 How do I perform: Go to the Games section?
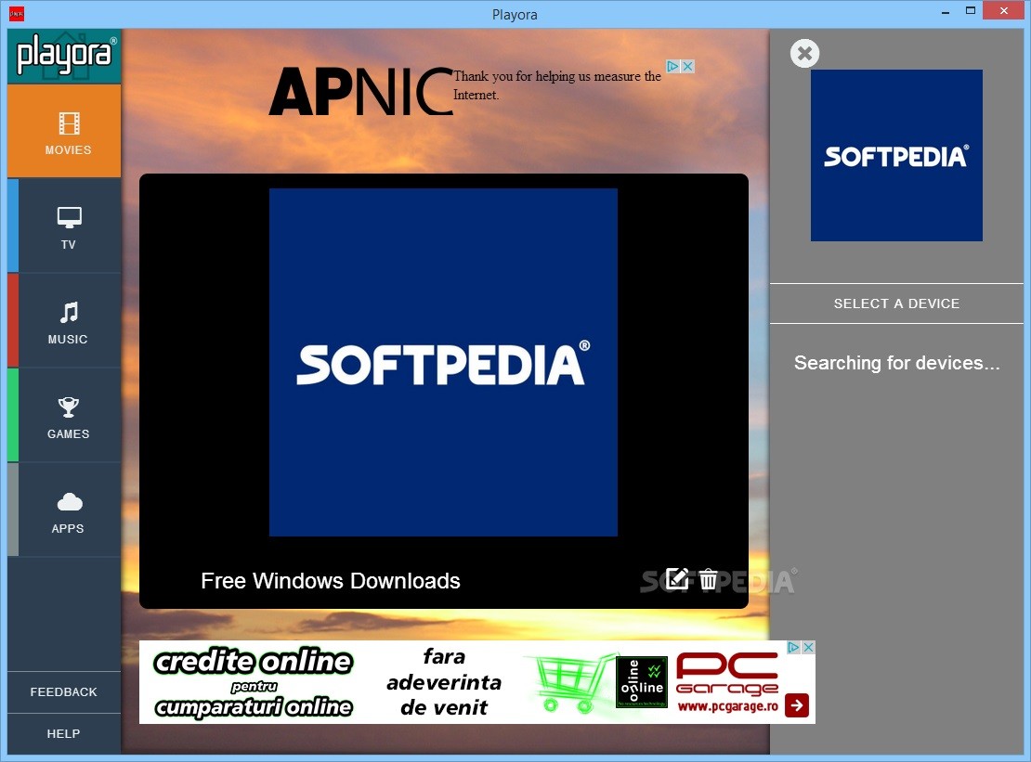[x=64, y=415]
